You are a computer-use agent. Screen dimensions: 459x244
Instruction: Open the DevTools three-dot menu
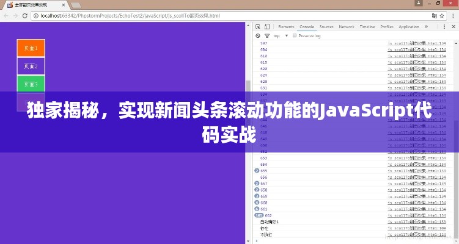[x=444, y=27]
